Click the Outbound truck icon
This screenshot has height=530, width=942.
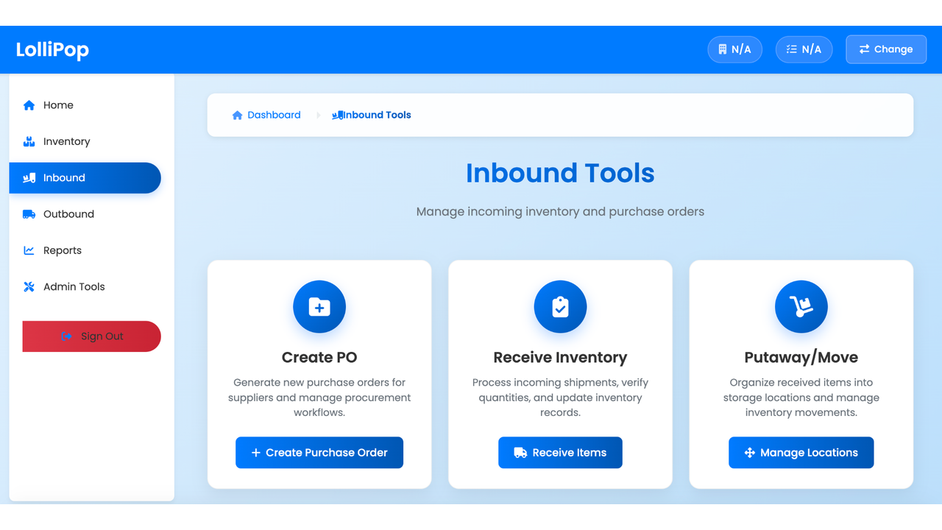point(28,214)
